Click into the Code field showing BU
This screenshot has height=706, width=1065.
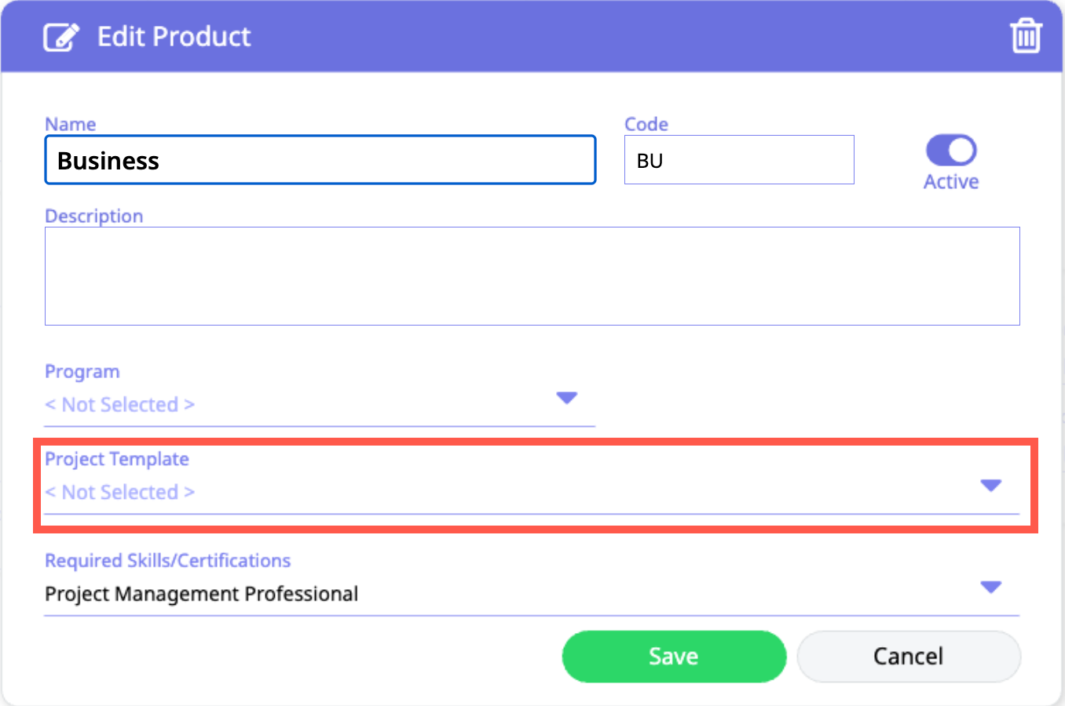click(738, 161)
